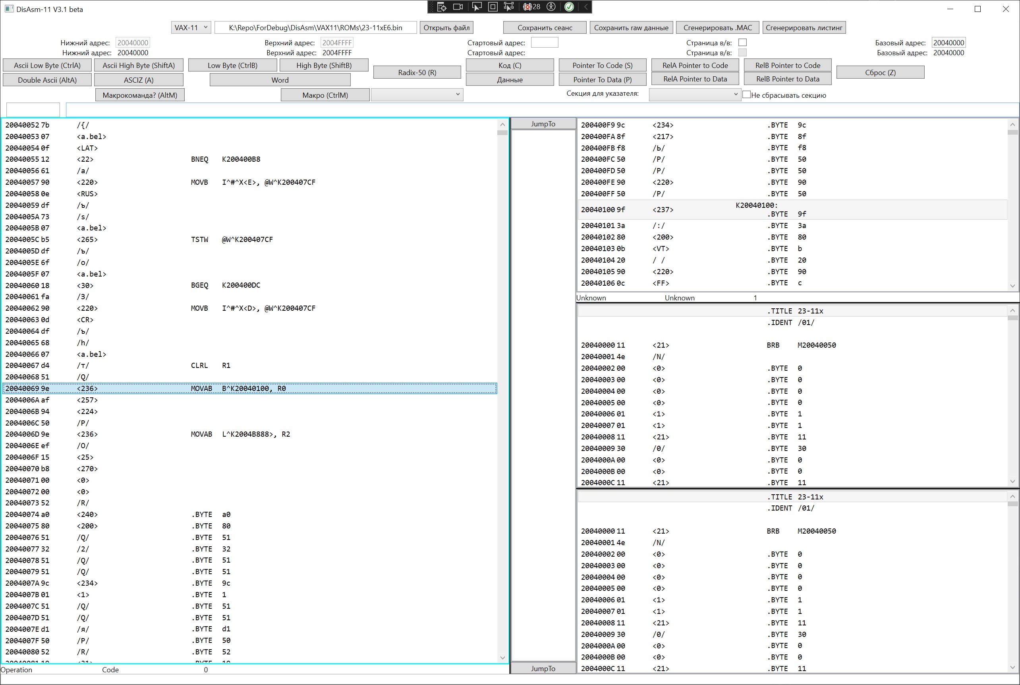Enable 'Не сбрасывать секцию' checkbox

point(747,94)
